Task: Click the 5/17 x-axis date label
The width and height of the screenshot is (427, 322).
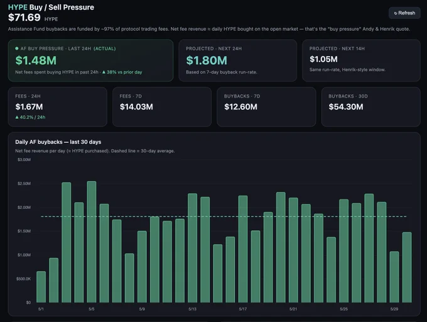Action: (x=243, y=309)
